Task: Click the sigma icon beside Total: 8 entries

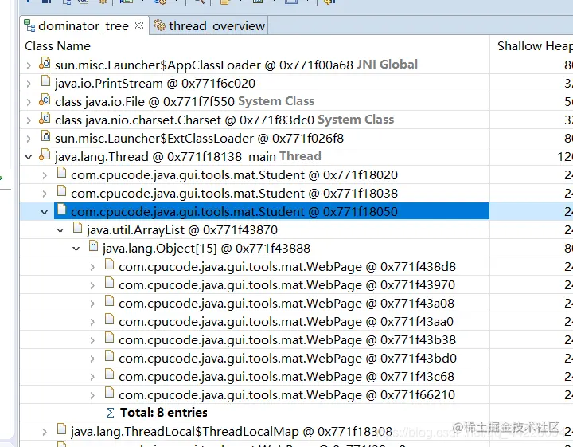Action: coord(110,413)
